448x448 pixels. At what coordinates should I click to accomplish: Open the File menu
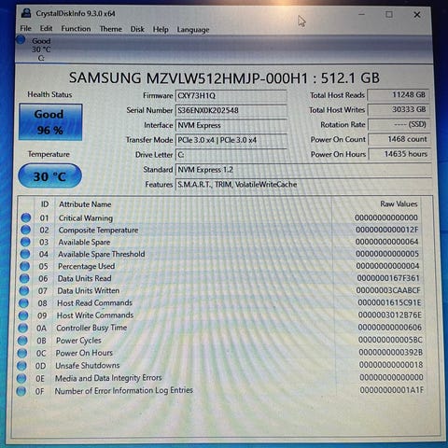(26, 29)
